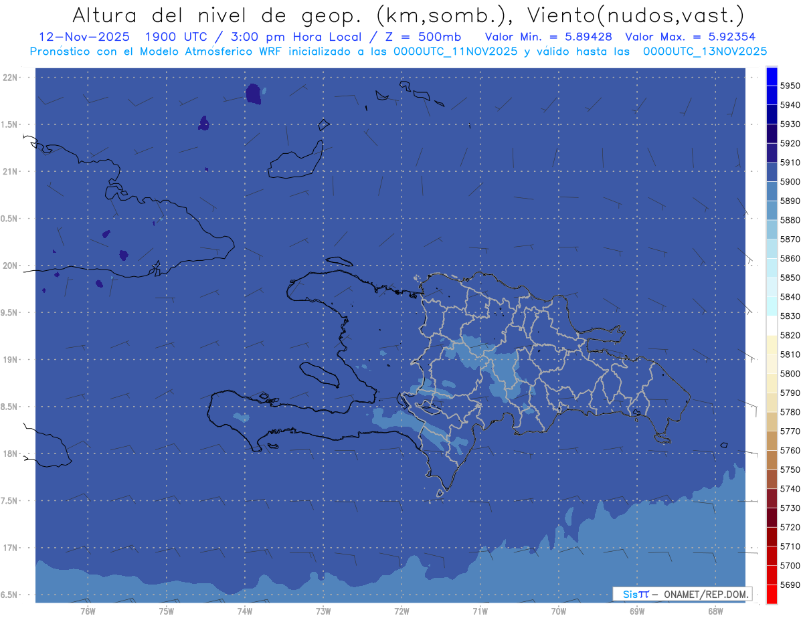803x620 pixels.
Task: Click the 5820 colorbar value
Action: tap(790, 335)
